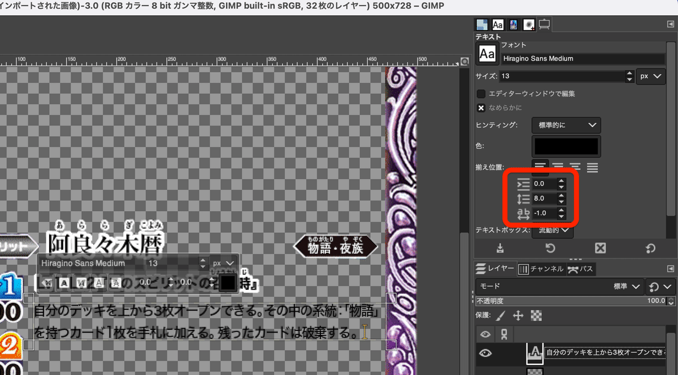Open the hinting (ヒンティング) dropdown
Viewport: 678px width, 375px height.
[566, 125]
